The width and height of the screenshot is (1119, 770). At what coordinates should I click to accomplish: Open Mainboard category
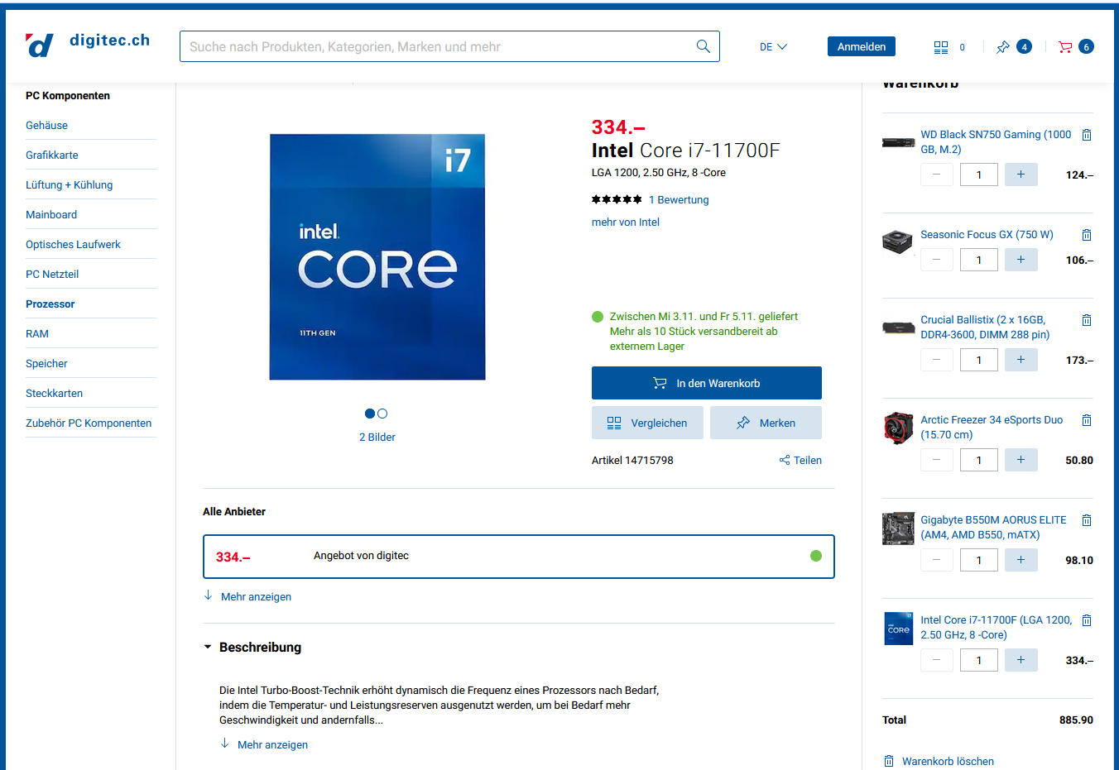pyautogui.click(x=51, y=215)
